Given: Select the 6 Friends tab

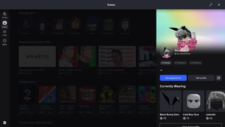Looking at the screenshot, I should click(166, 63).
